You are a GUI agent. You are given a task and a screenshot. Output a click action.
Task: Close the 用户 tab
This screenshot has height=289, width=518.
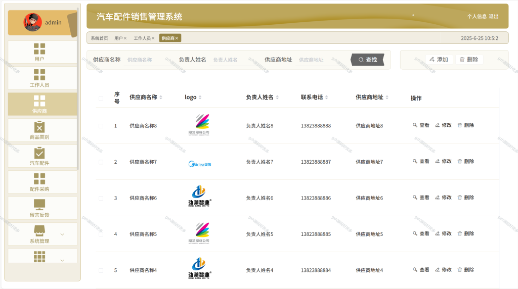125,38
